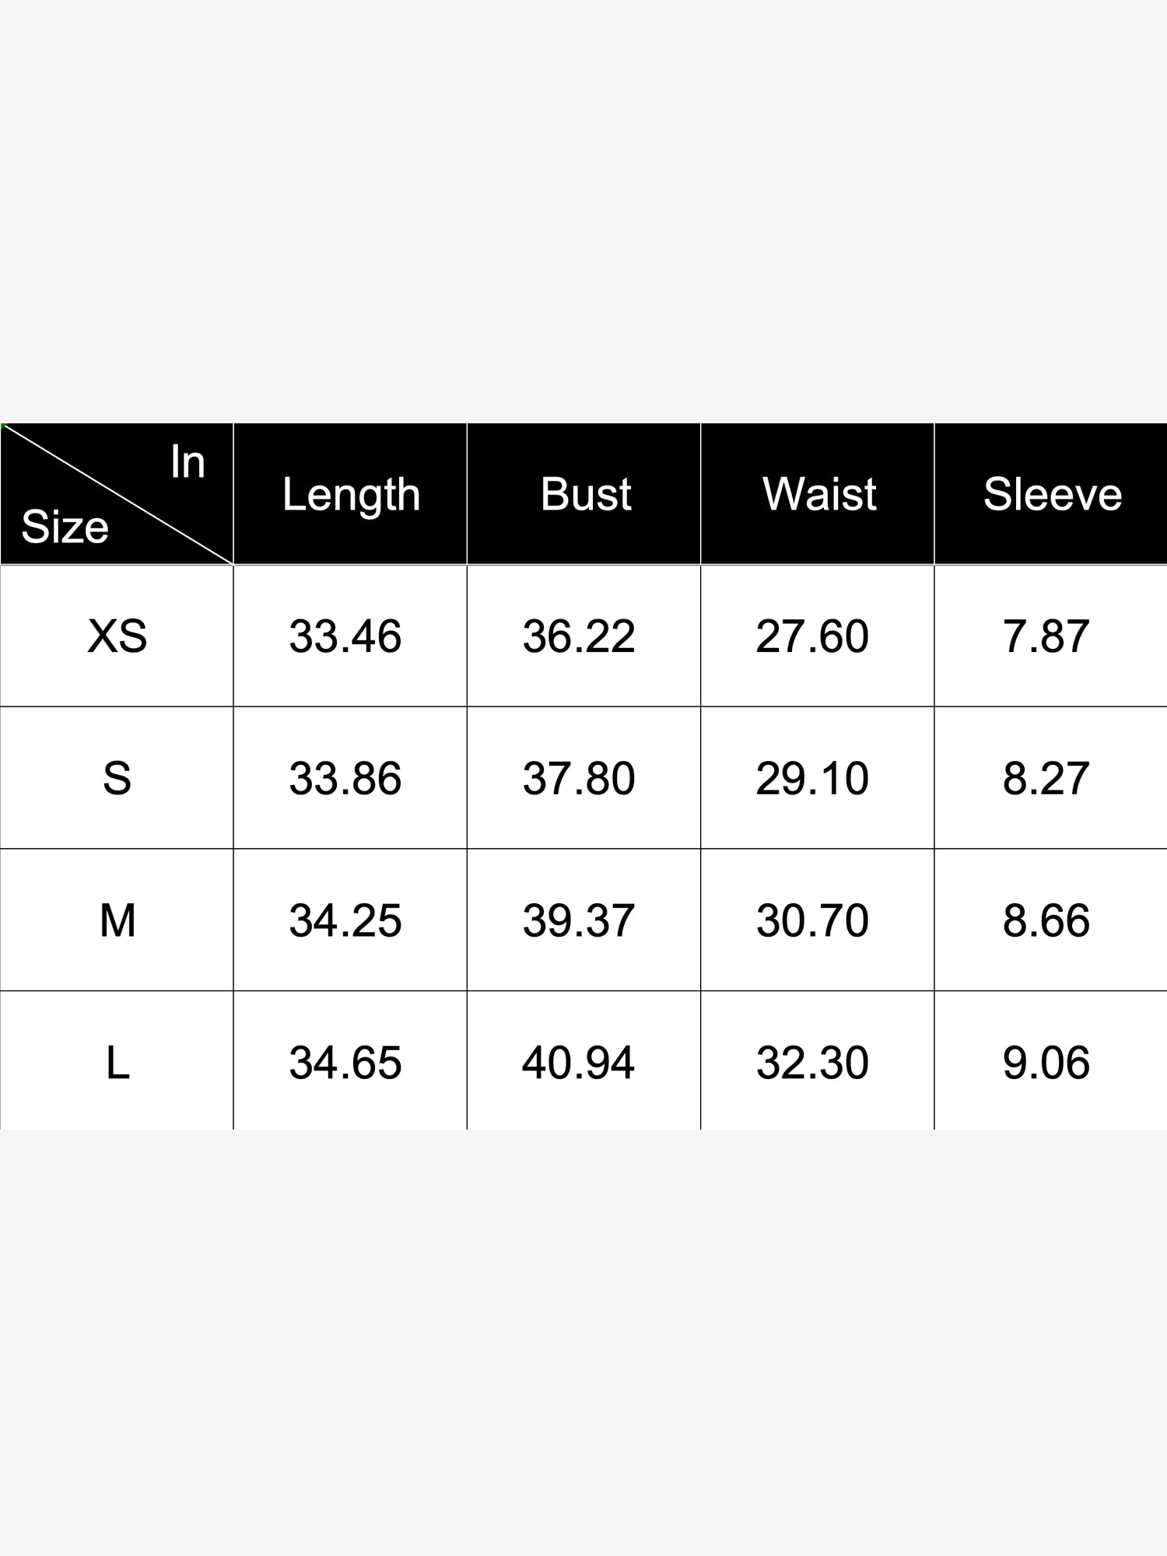Click the Waist column header

[818, 494]
